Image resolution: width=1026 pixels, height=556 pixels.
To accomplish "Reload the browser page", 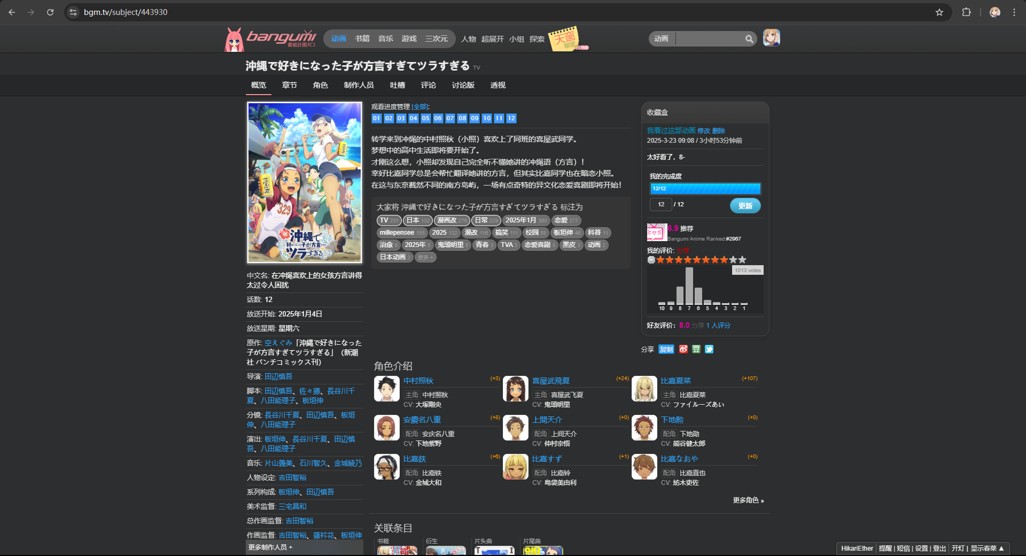I will (50, 12).
